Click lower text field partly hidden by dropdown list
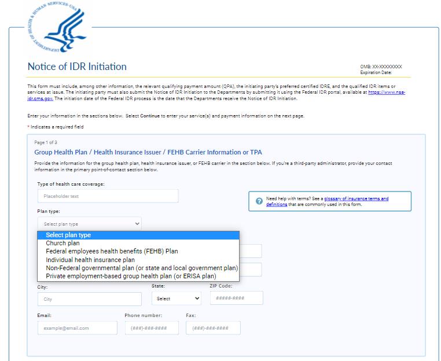This screenshot has width=441, height=361. (250, 270)
